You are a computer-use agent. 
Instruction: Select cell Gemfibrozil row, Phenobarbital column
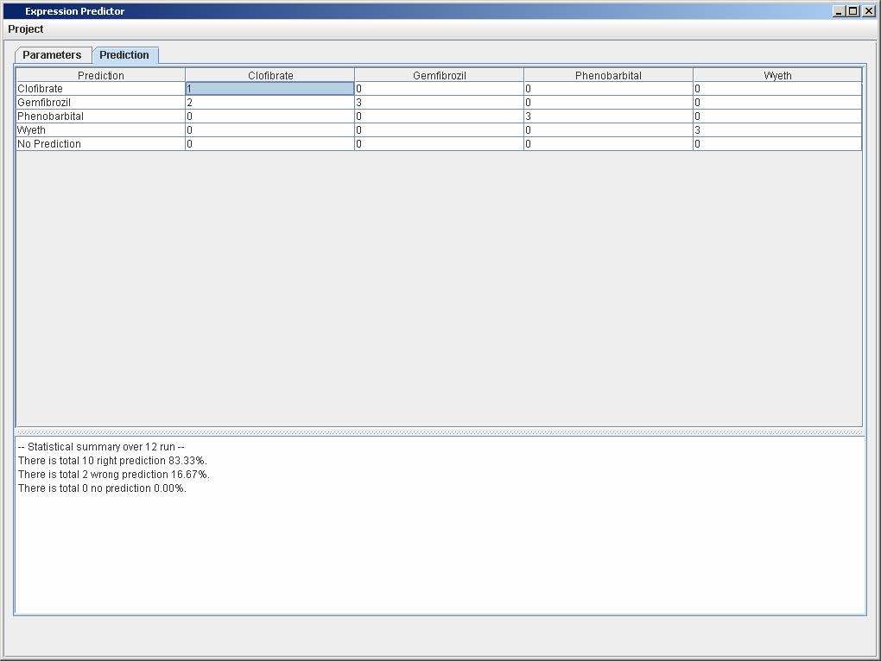(609, 103)
